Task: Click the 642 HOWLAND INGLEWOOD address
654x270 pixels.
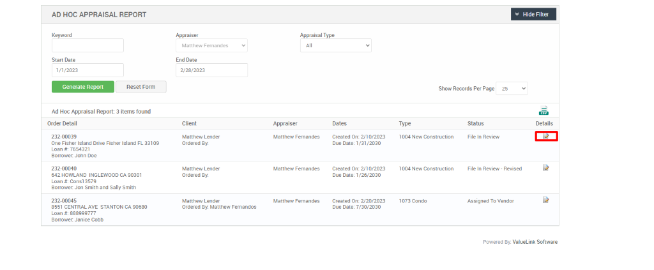Action: [x=96, y=175]
